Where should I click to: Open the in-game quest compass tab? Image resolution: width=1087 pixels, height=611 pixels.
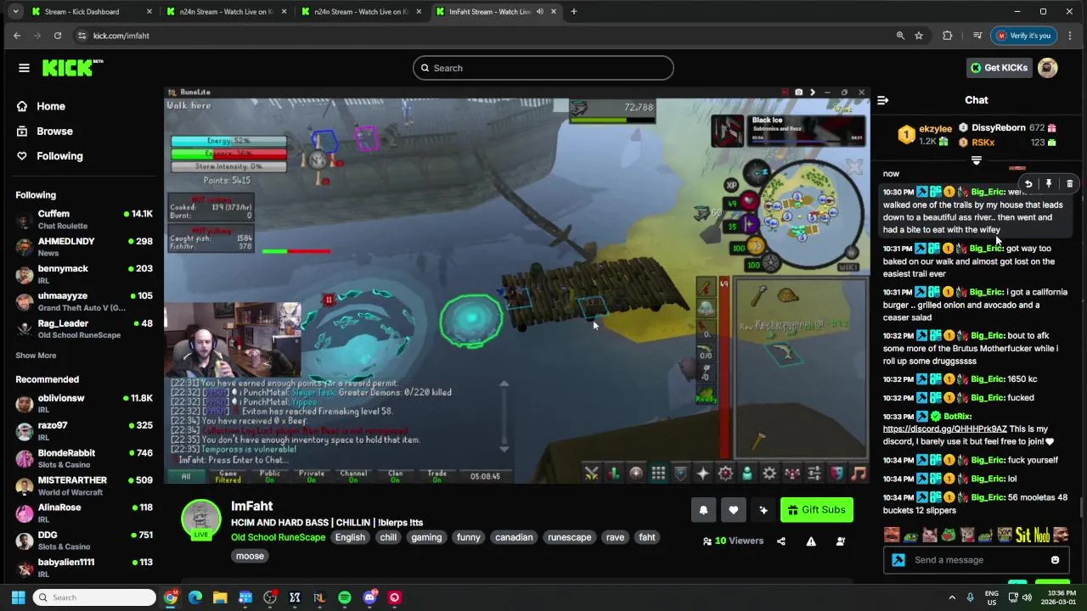click(636, 474)
